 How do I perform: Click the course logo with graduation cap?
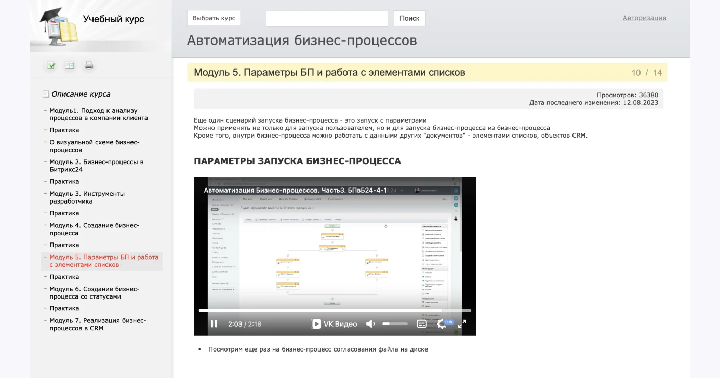point(59,25)
